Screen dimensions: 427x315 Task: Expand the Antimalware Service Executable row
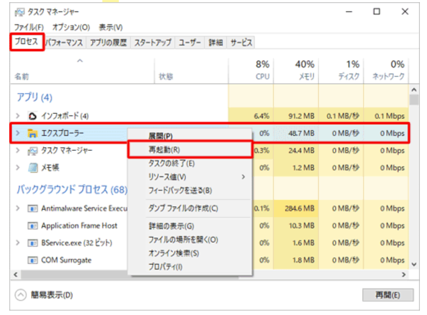pos(18,208)
